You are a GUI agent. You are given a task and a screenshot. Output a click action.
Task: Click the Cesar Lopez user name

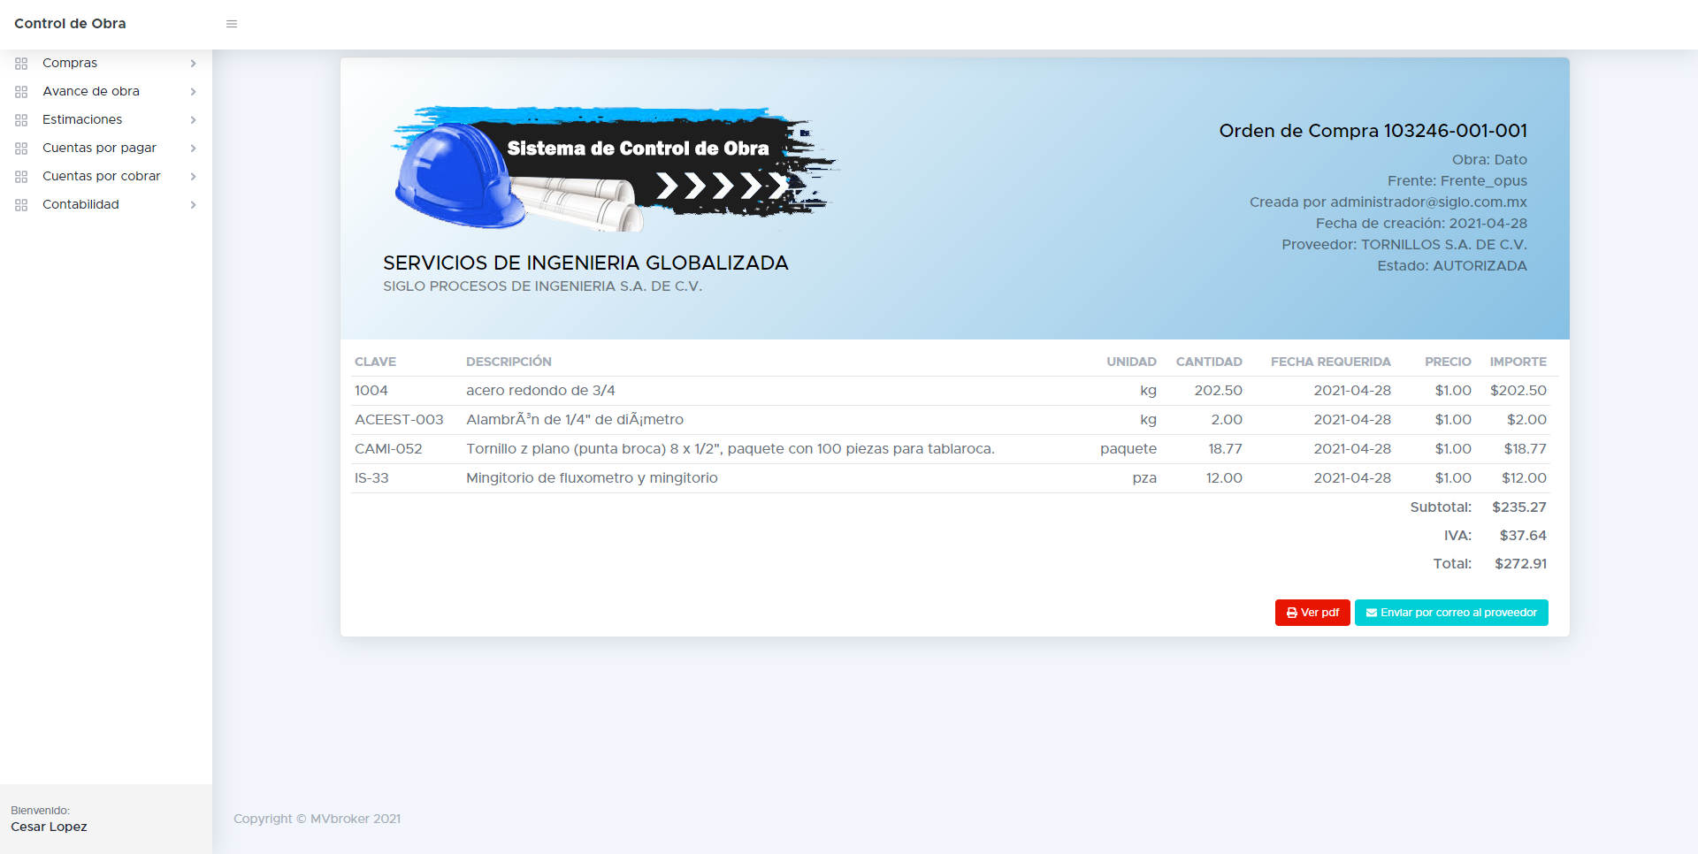point(49,827)
